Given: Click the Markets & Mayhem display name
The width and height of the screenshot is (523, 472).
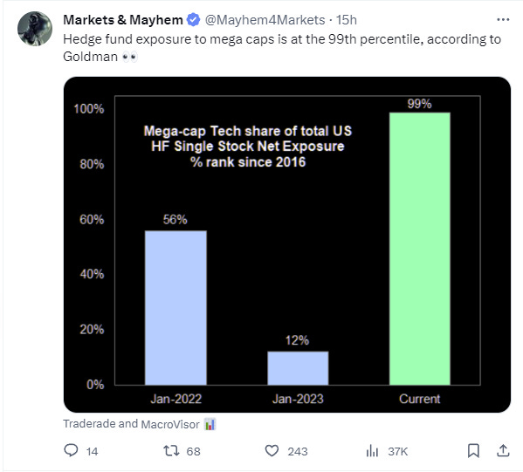Looking at the screenshot, I should tap(123, 20).
